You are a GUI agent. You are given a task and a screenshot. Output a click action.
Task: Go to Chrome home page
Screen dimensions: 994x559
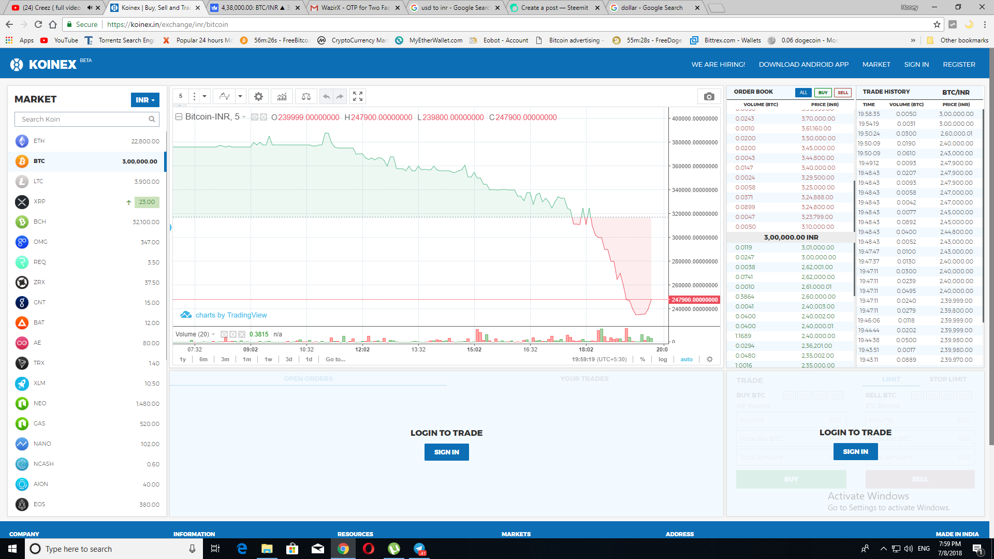click(53, 24)
